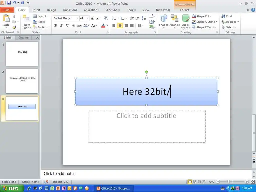Image resolution: width=256 pixels, height=192 pixels.
Task: Click the Reset slide button
Action: (39, 22)
